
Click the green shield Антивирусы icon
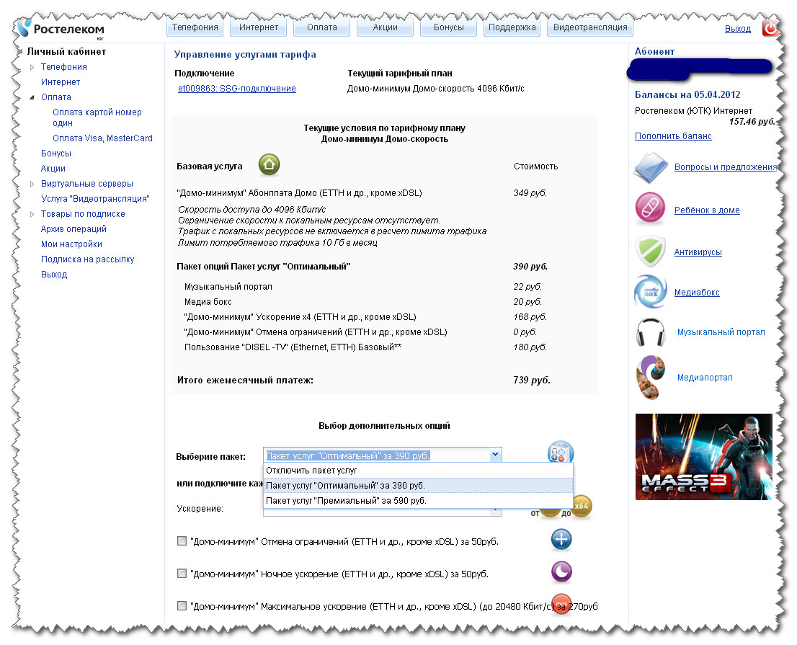[x=651, y=251]
